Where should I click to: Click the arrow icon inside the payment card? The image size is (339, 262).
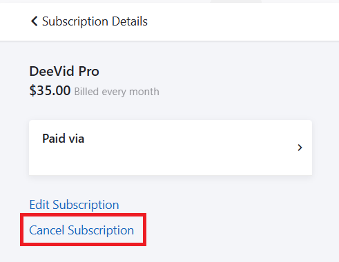[300, 148]
